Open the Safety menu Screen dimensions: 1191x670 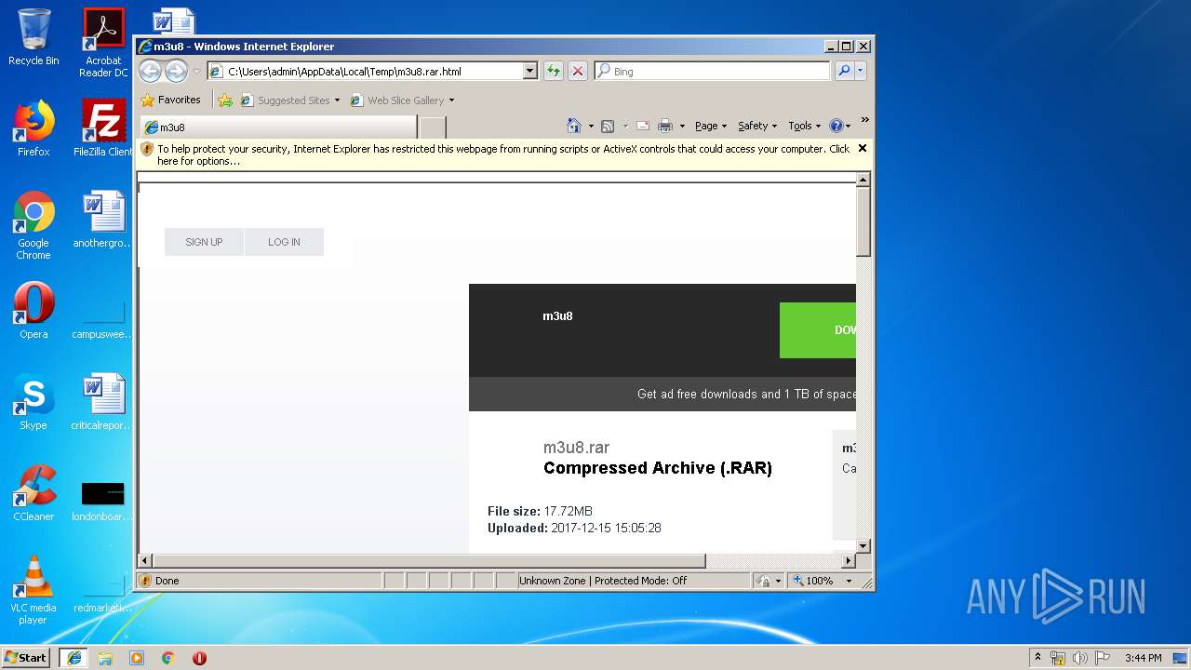tap(757, 126)
